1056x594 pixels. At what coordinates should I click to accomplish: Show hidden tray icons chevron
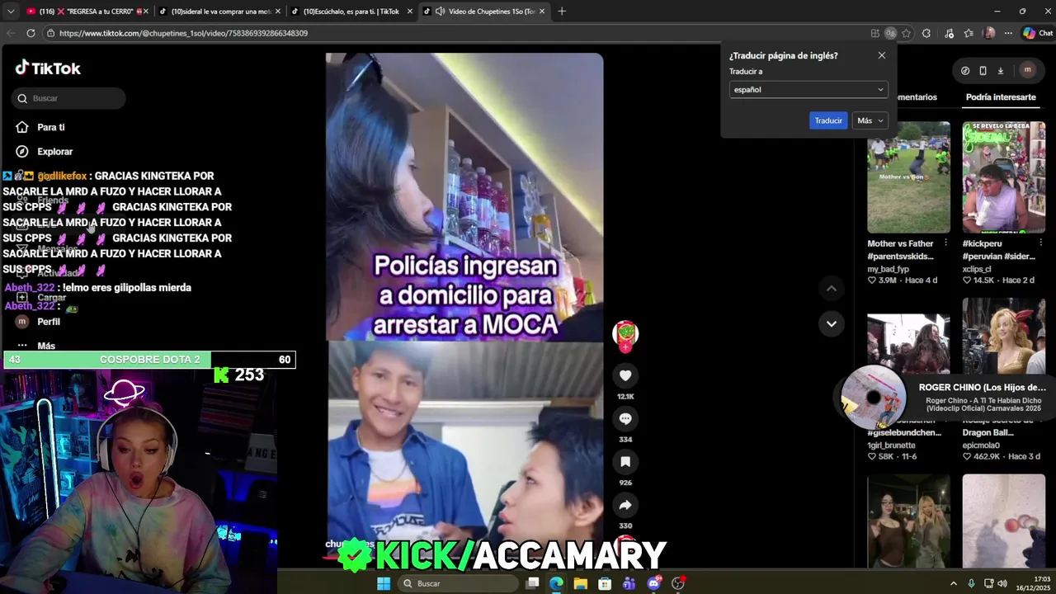coord(954,583)
